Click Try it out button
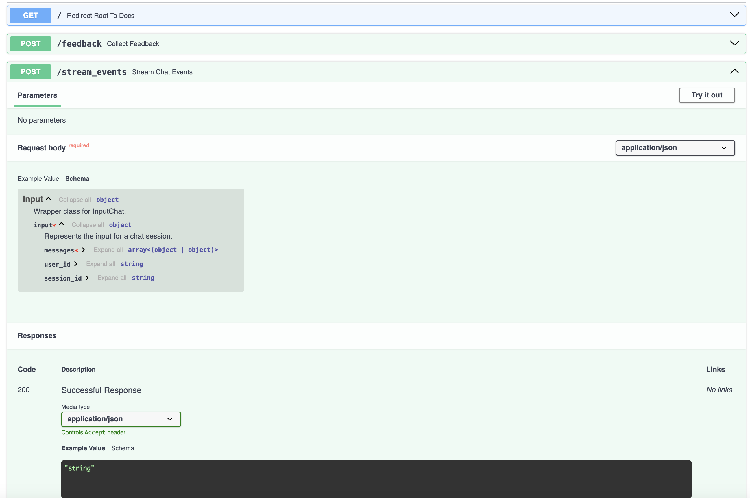750x498 pixels. coord(705,95)
